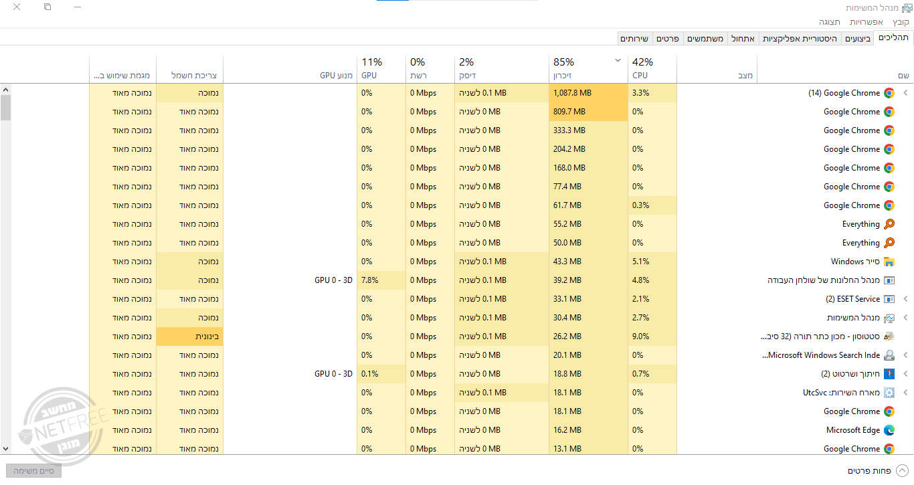Screen dimensions: 914x485
Task: Click the scroll up arrow of the process list
Action: click(x=5, y=90)
